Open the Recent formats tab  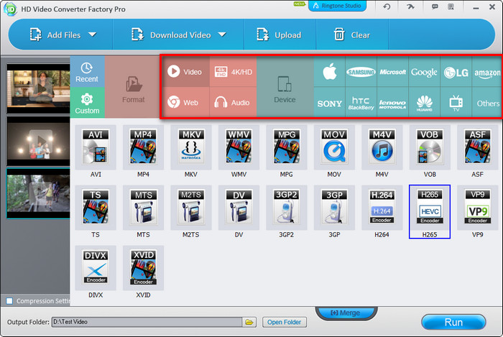pos(87,72)
